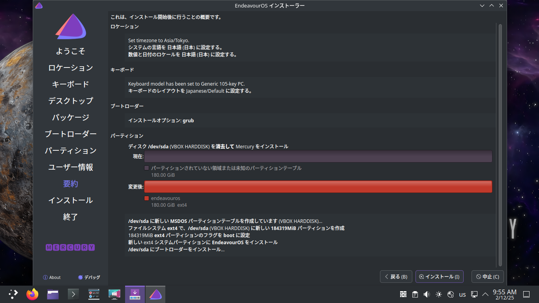Go to the パッケージ step
Image resolution: width=539 pixels, height=303 pixels.
coord(71,118)
